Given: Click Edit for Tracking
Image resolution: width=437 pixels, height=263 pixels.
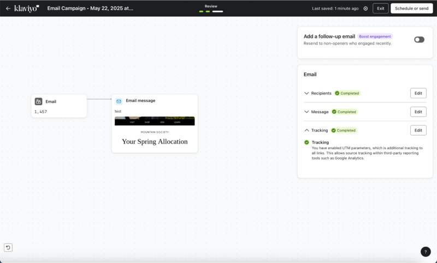Looking at the screenshot, I should coord(418,130).
